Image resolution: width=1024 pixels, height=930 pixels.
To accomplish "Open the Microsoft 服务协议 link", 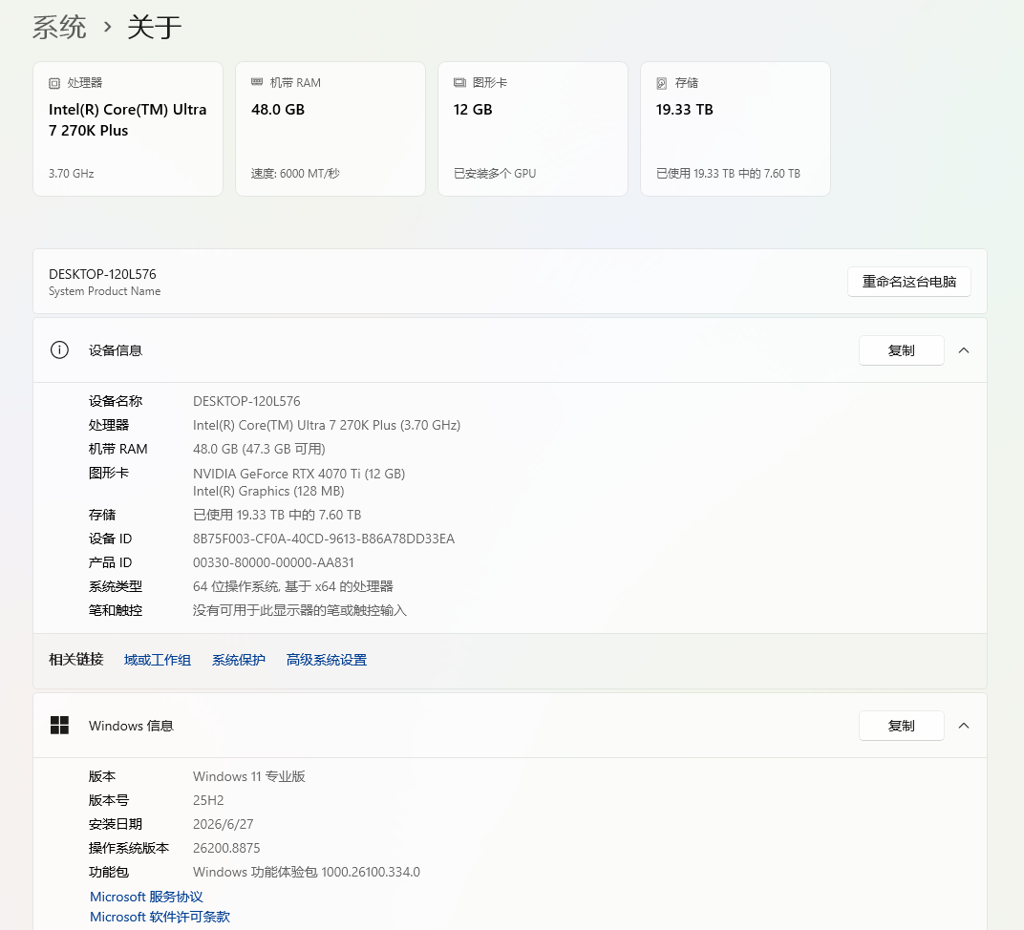I will [146, 897].
